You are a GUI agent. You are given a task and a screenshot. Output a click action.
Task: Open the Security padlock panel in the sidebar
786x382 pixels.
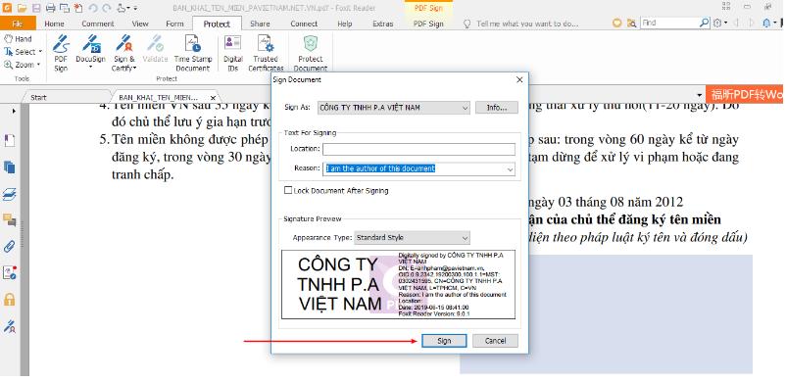click(10, 300)
